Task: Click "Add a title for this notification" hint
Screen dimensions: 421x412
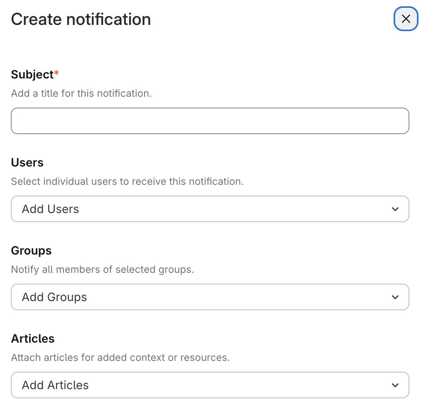Action: (81, 93)
